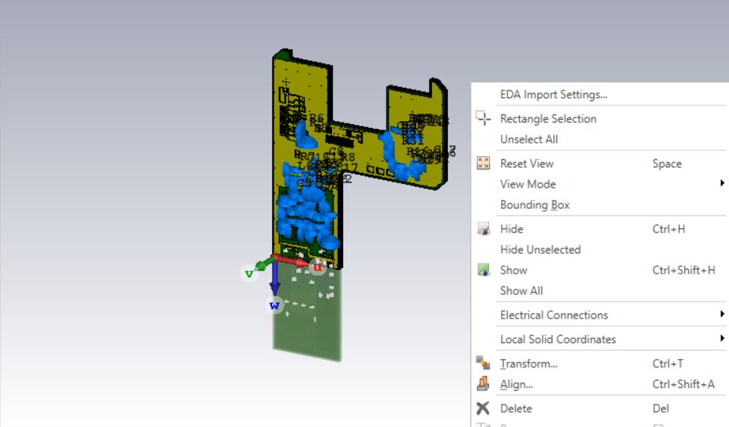
Task: Choose Delete from the context menu
Action: click(x=516, y=408)
